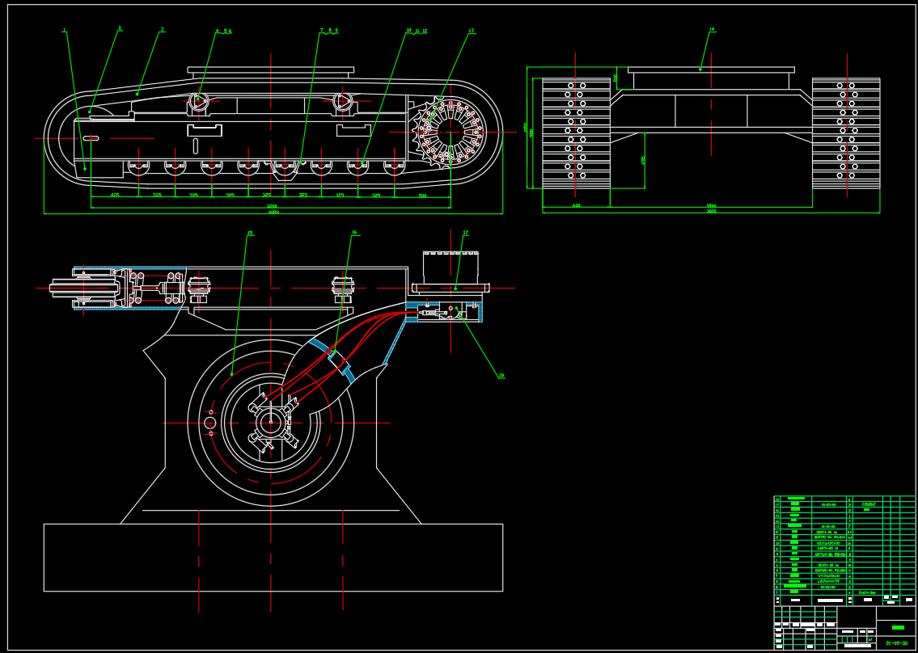Click the drawing number in the title block
The width and height of the screenshot is (918, 653).
[x=896, y=643]
